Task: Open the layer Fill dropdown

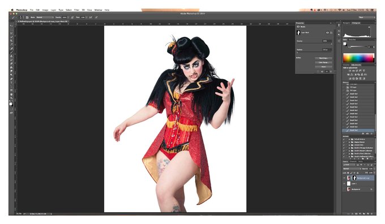Action: coord(374,173)
